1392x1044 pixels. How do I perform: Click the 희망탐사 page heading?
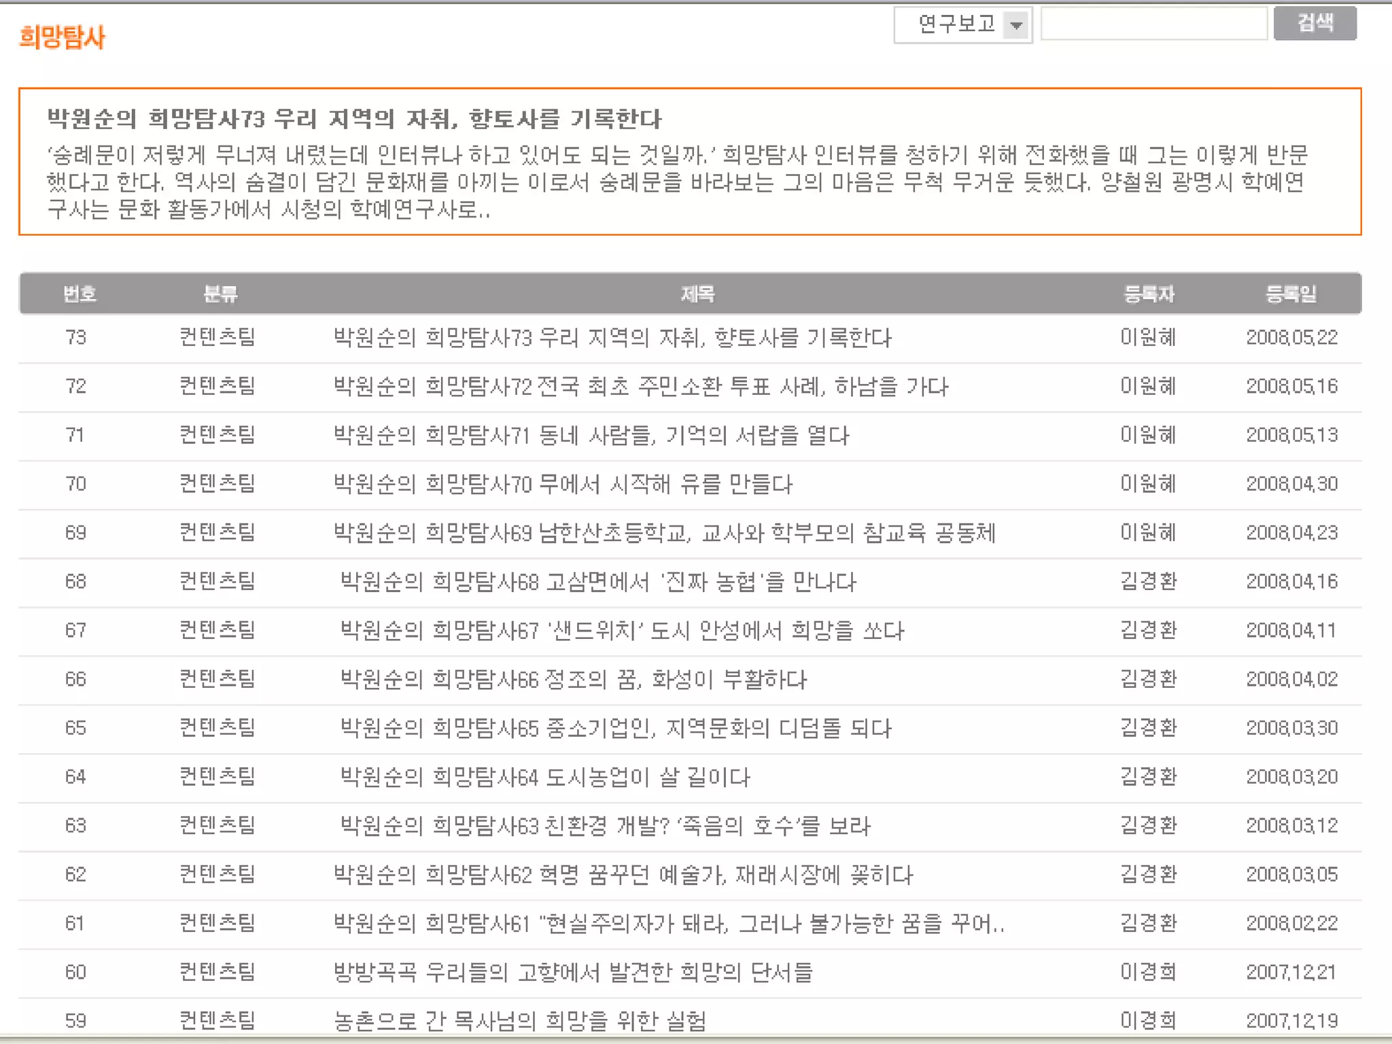click(x=62, y=37)
